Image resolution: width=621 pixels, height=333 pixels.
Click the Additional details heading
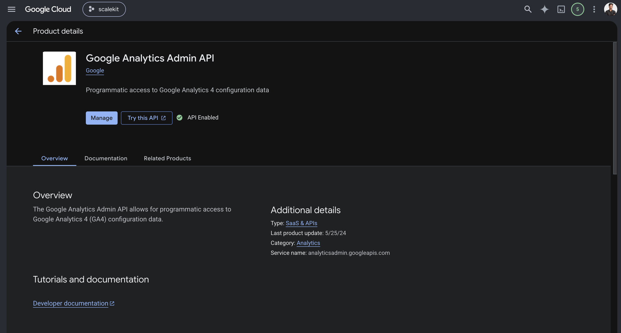306,210
